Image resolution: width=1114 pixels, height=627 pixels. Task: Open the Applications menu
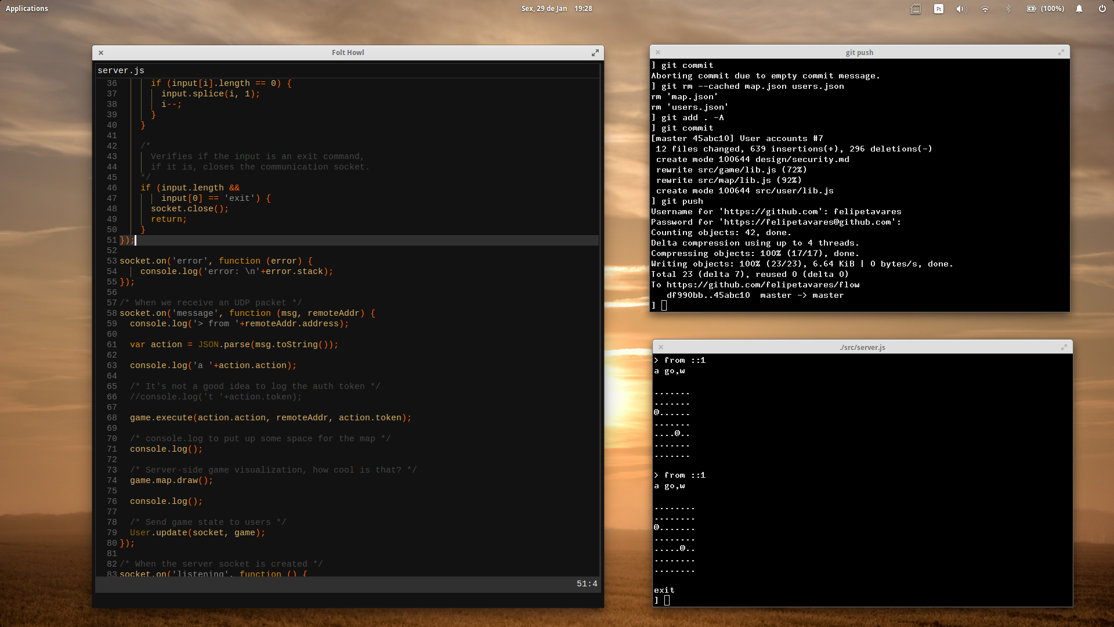(x=27, y=9)
